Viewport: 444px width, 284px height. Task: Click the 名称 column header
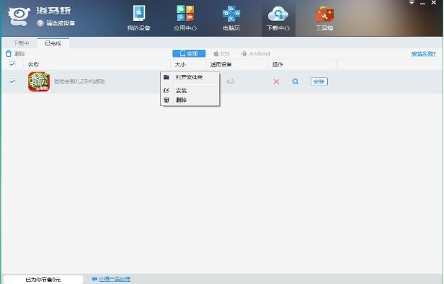coord(33,64)
